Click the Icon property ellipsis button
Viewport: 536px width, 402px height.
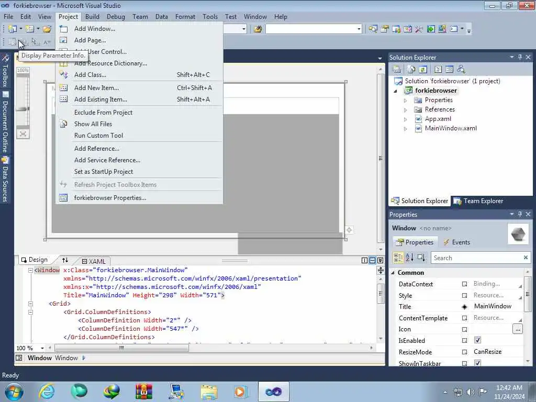518,330
